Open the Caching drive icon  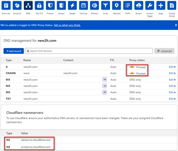pyautogui.click(x=83, y=5)
